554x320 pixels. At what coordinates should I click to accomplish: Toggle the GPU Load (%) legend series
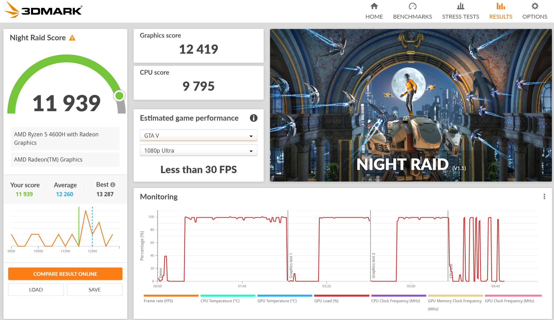(326, 301)
